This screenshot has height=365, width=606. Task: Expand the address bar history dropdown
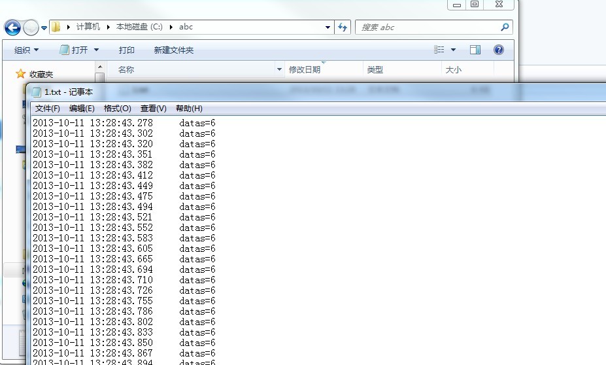pos(328,27)
